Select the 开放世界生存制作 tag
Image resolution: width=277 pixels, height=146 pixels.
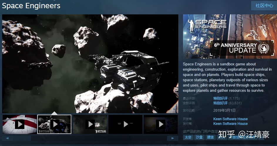[x=242, y=137]
